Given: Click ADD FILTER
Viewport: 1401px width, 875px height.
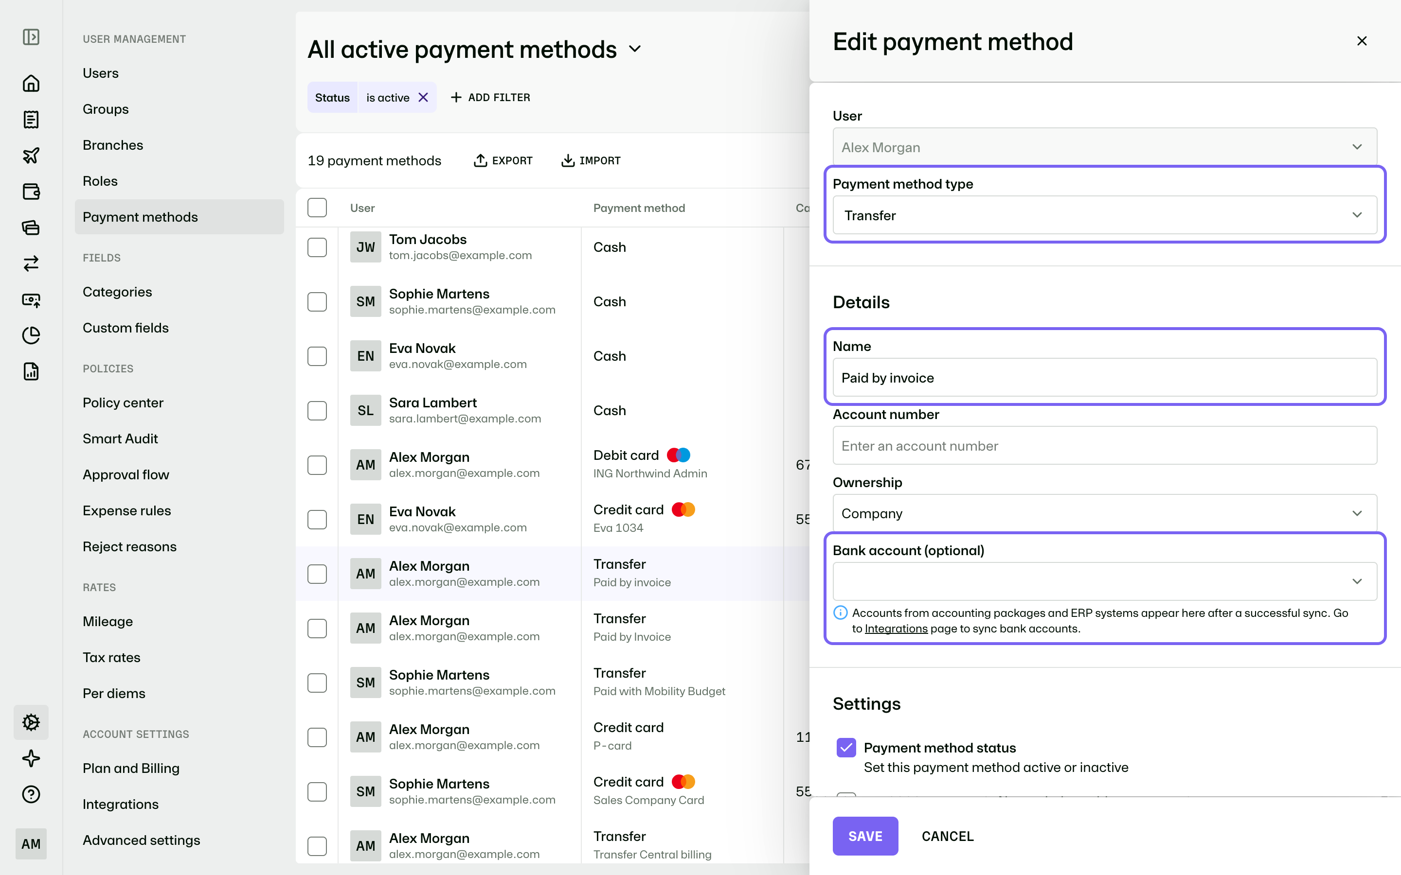Looking at the screenshot, I should (490, 97).
